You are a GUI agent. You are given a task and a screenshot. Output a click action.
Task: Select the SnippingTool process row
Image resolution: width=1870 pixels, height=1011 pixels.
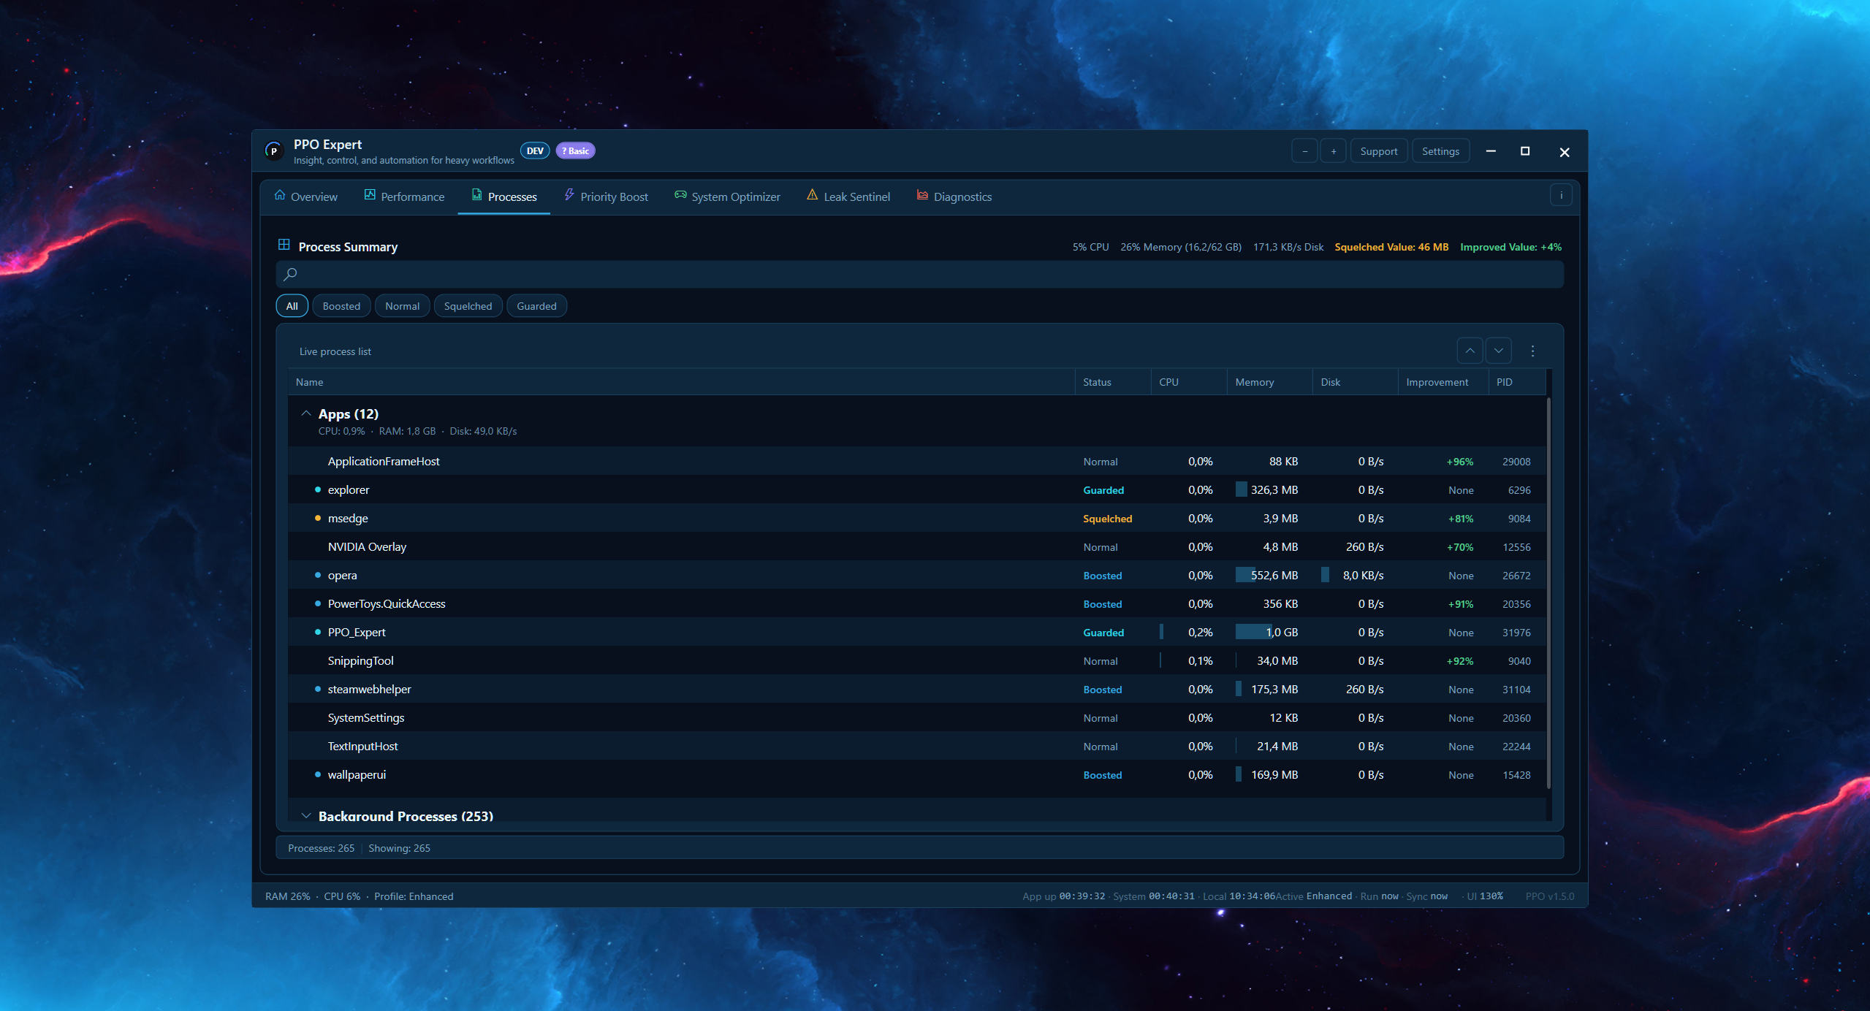click(917, 660)
